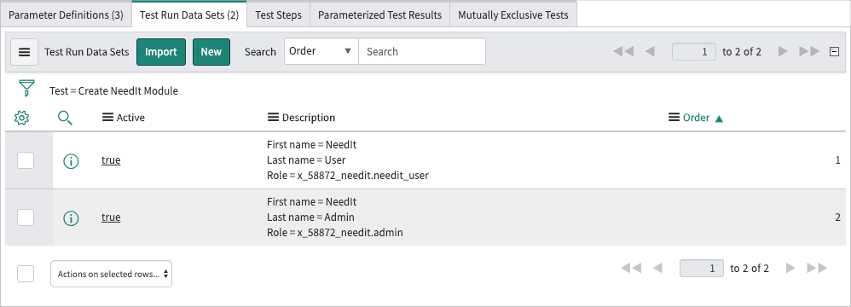Go to next page in bottom pagination
Viewport: 851px width, 307px height.
(x=790, y=268)
